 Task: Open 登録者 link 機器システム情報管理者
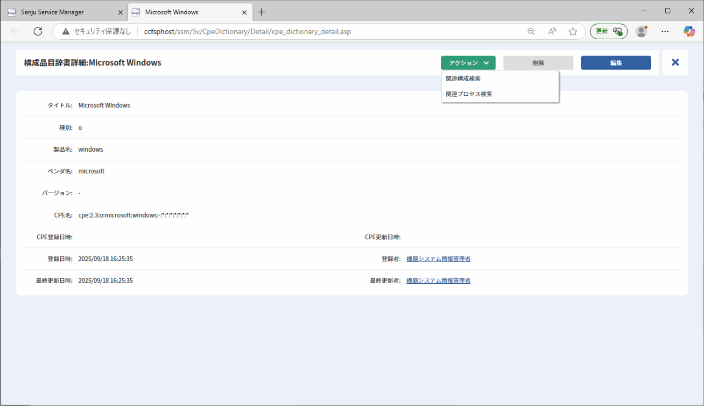point(438,259)
